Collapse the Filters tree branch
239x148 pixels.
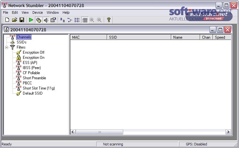point(6,47)
